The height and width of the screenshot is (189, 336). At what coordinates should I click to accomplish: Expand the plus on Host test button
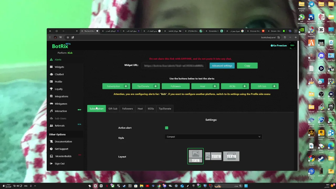click(215, 86)
